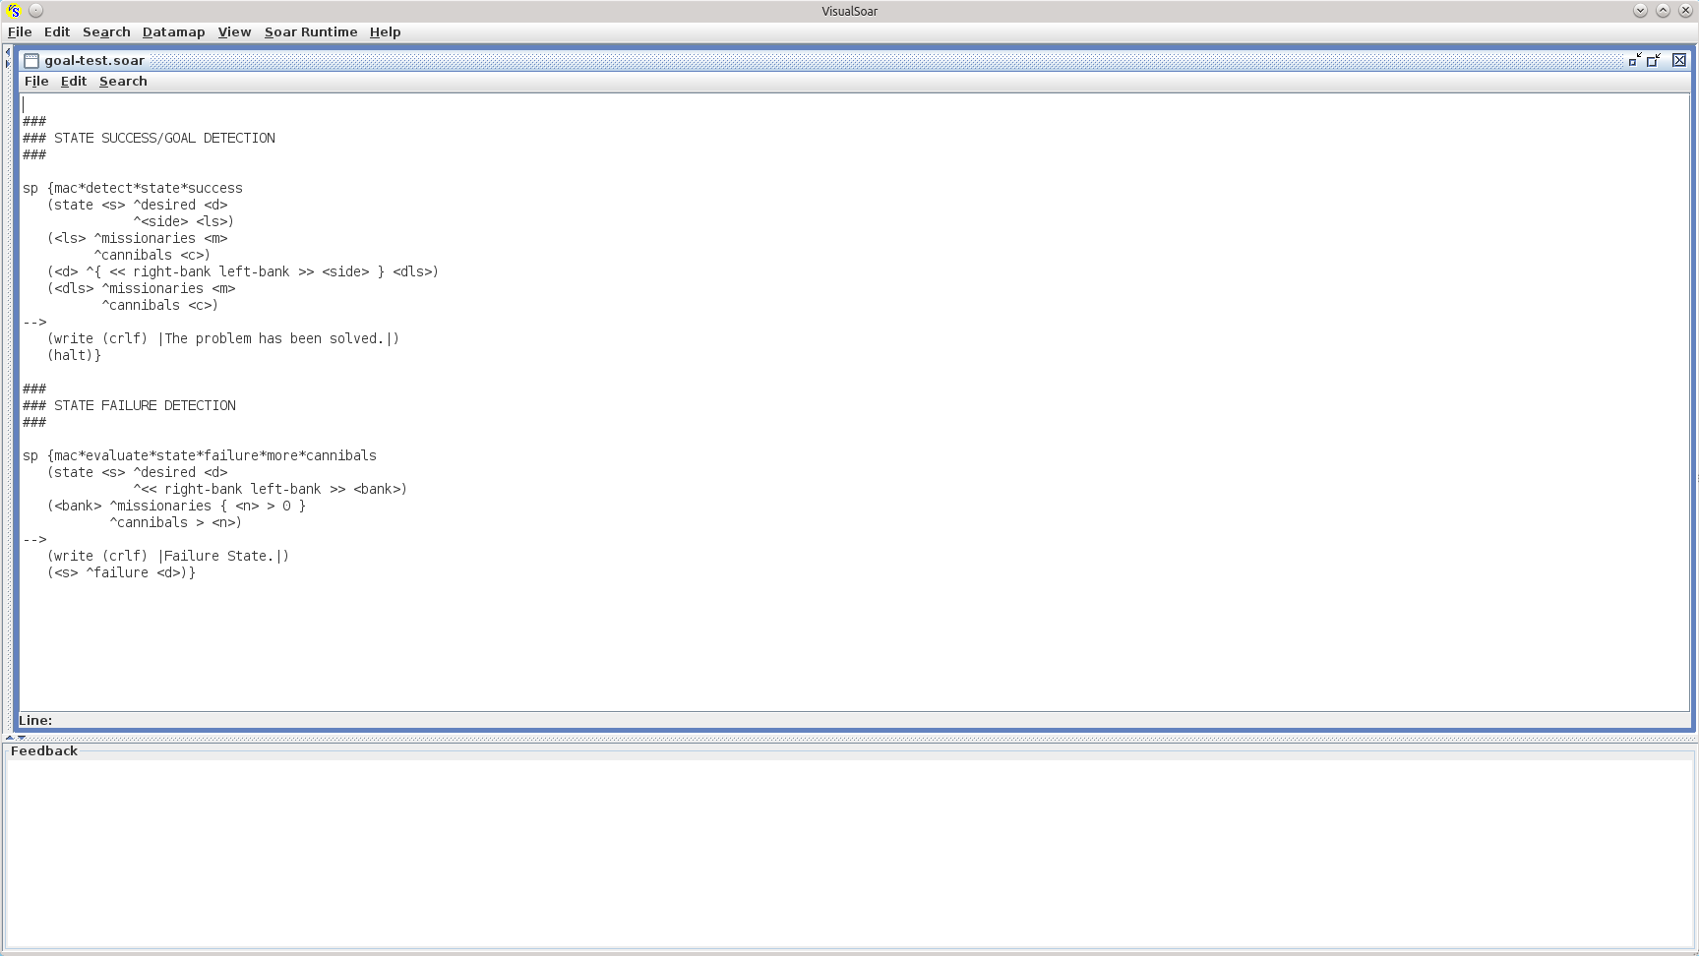Image resolution: width=1699 pixels, height=956 pixels.
Task: Expand left pane with the right arrow
Action: coord(8,64)
